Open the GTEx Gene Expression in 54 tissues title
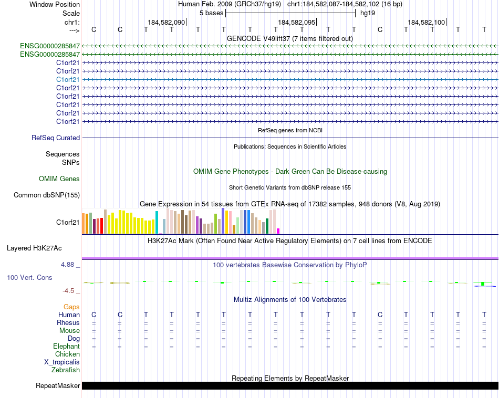This screenshot has height=398, width=499. click(290, 204)
